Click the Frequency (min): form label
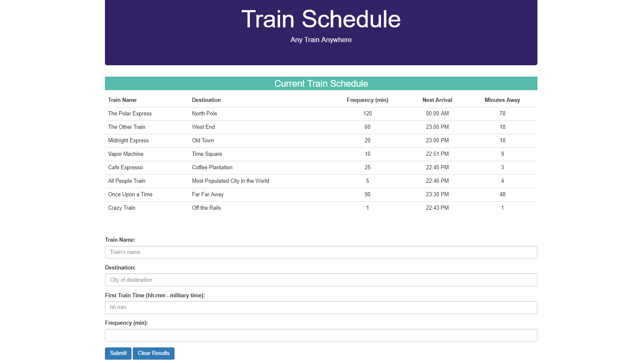This screenshot has height=363, width=639. (x=126, y=323)
